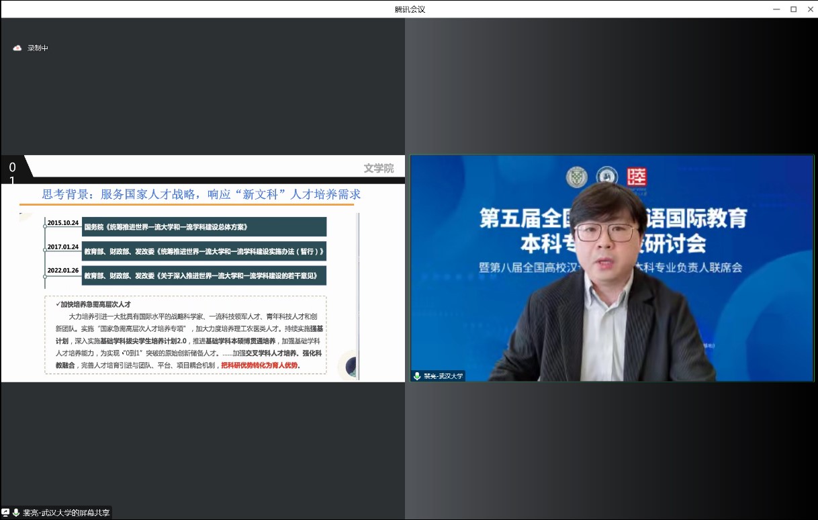Image resolution: width=818 pixels, height=520 pixels.
Task: Maximize the 腾讯会议 window
Action: (793, 9)
